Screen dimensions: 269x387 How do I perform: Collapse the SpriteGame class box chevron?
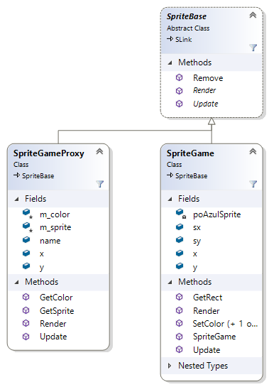253,151
